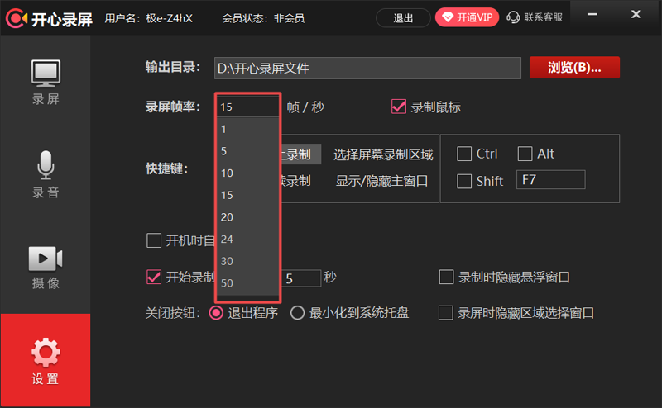This screenshot has height=408, width=662.
Task: Click the F7 hotkey input field
Action: coord(550,180)
